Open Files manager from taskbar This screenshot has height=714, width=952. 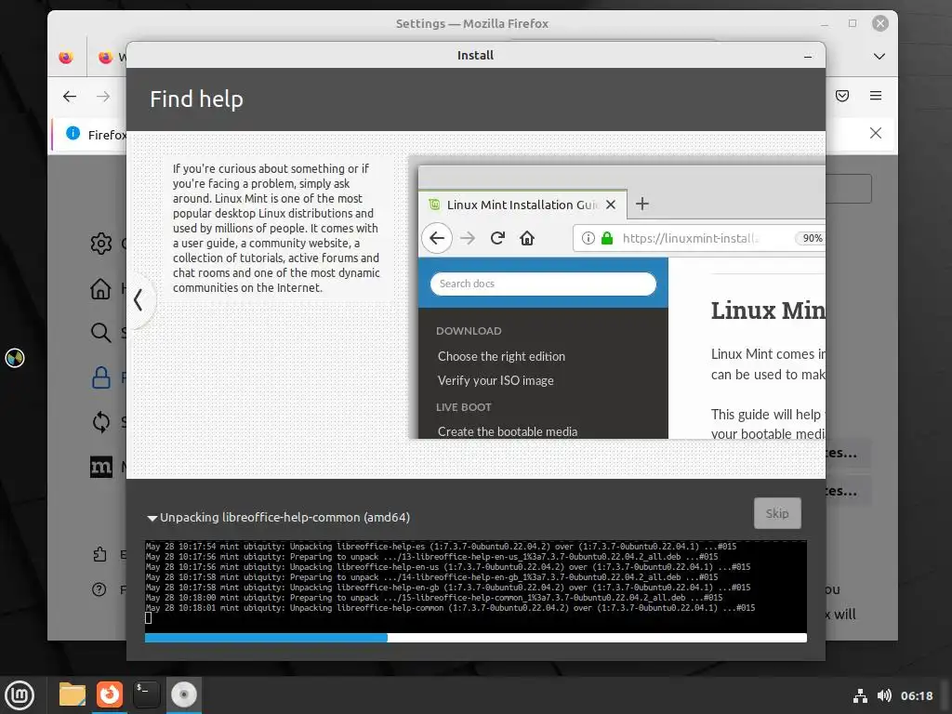[73, 694]
